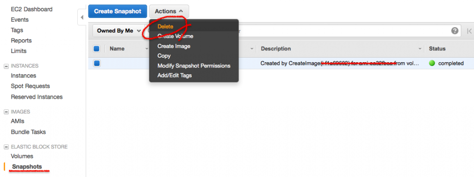Uncheck the snapshot row checkbox
The height and width of the screenshot is (177, 474).
[x=96, y=63]
